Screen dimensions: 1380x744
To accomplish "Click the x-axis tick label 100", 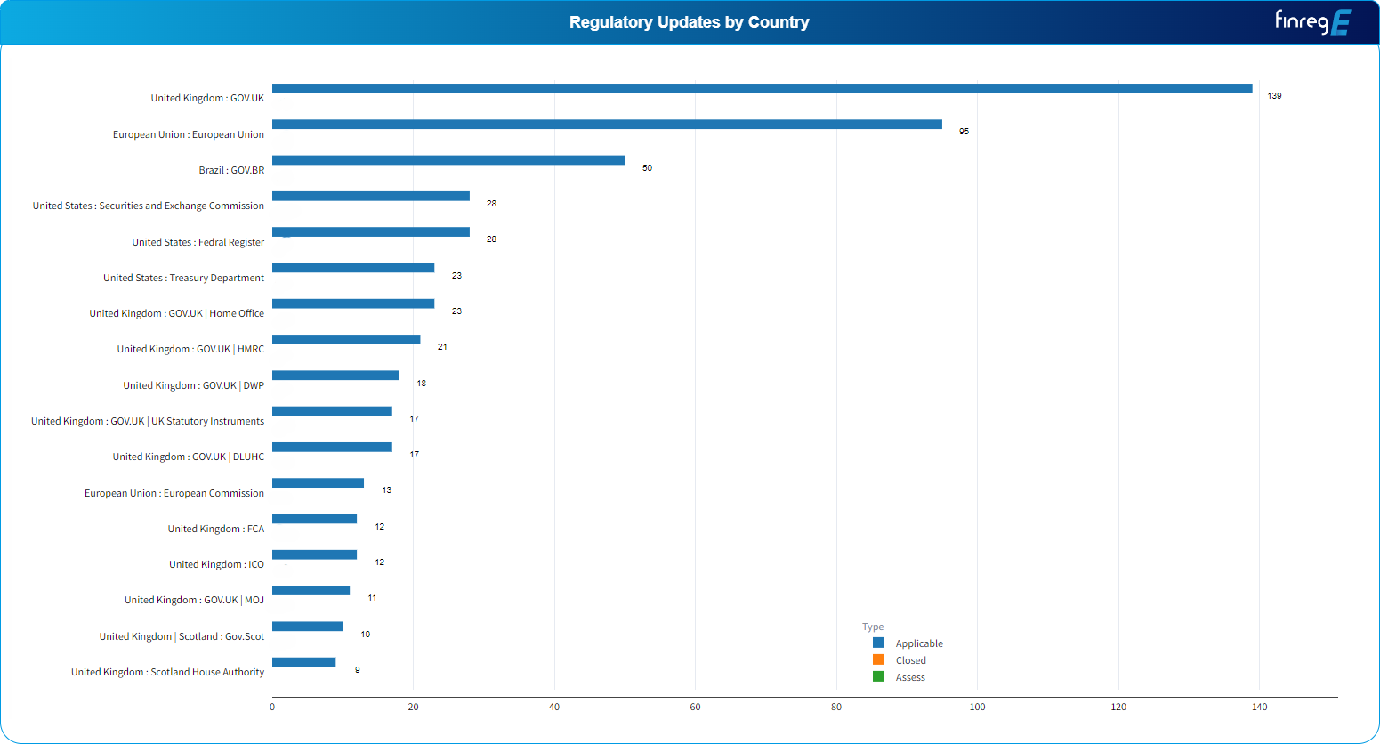I will 977,707.
